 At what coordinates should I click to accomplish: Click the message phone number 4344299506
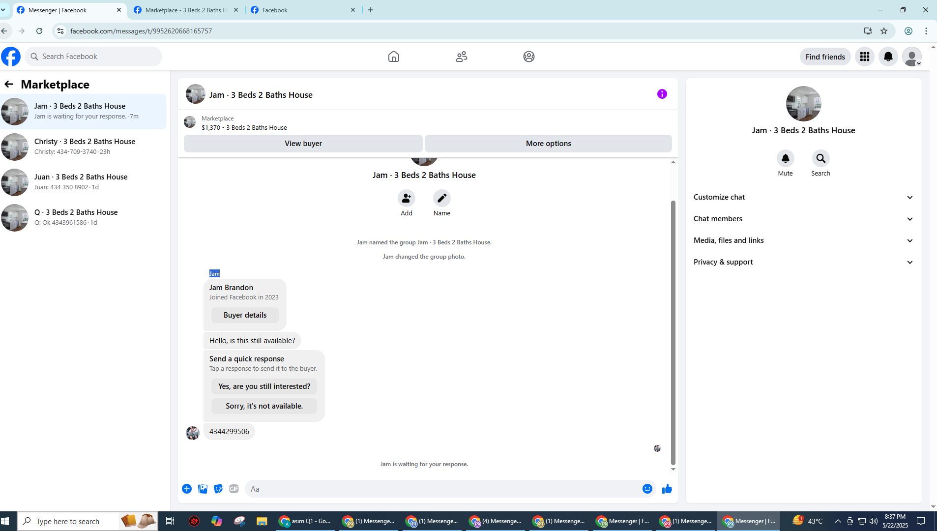click(x=229, y=432)
